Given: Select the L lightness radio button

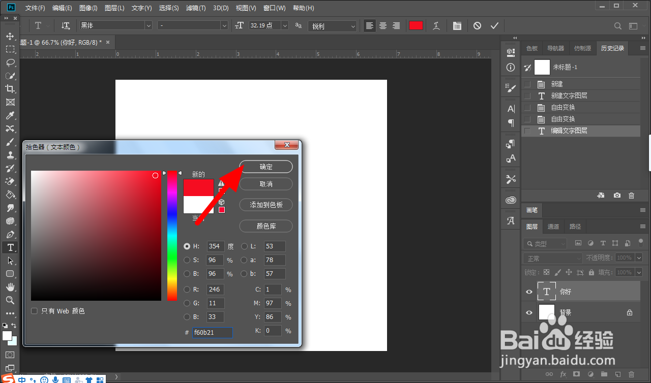Looking at the screenshot, I should point(245,246).
